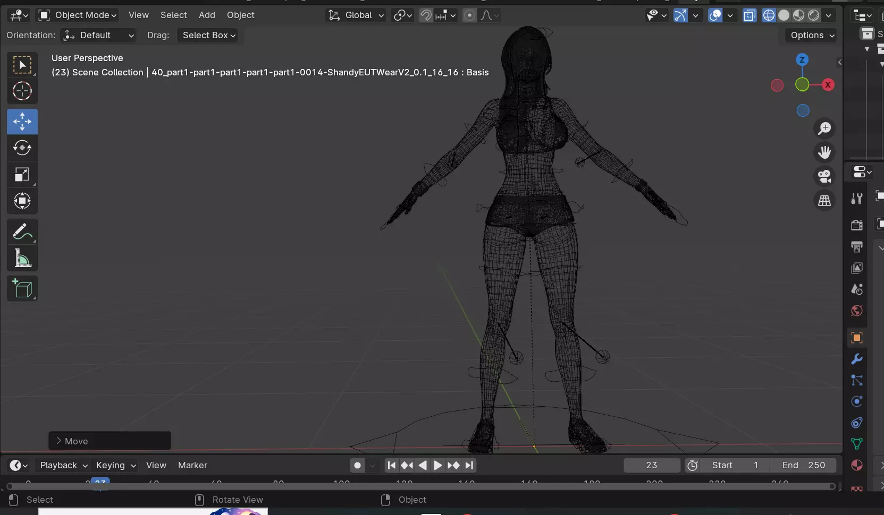Expand the Options dropdown
Screen dimensions: 884x515
811,36
